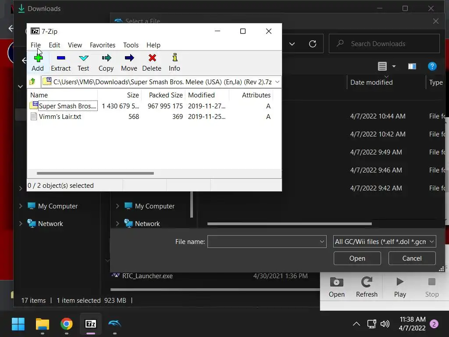Click the 7-Zip taskbar icon
Image resolution: width=449 pixels, height=337 pixels.
coord(90,324)
